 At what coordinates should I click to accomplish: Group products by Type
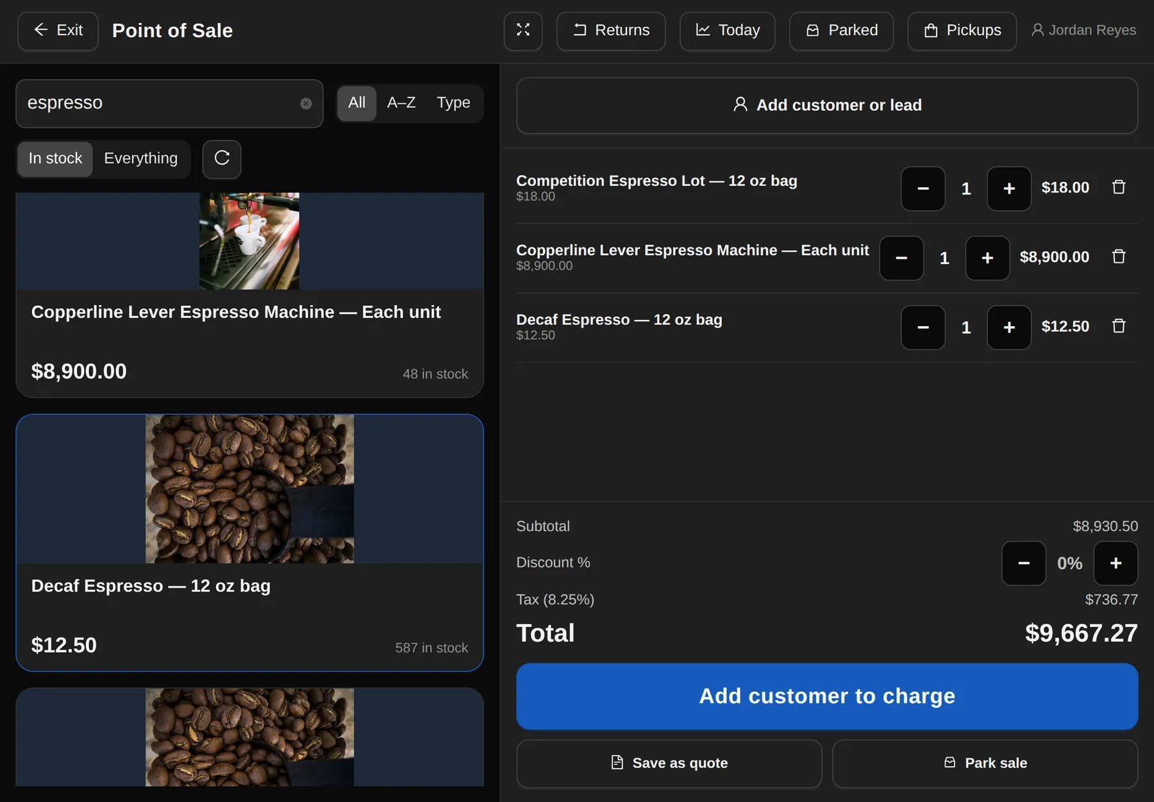453,103
